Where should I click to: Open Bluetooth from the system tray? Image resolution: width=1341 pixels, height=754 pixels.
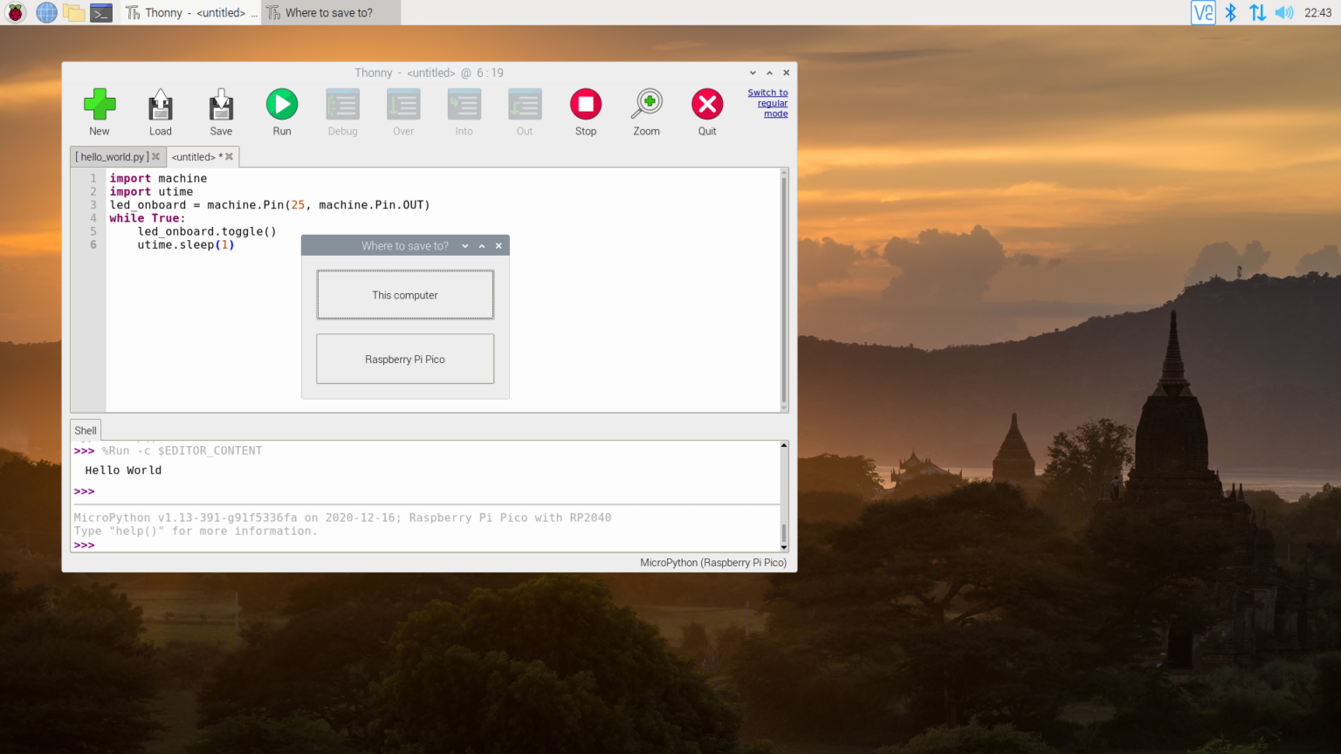pyautogui.click(x=1229, y=12)
